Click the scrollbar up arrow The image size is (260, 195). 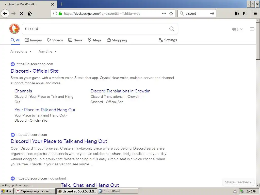click(x=258, y=21)
